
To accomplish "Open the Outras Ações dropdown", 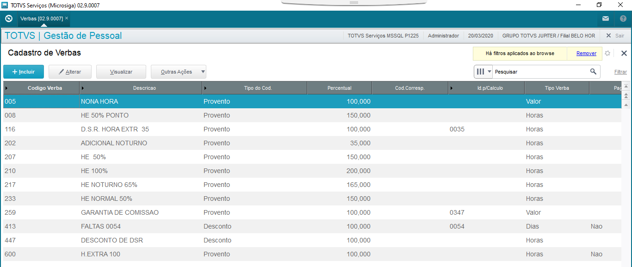I will click(x=179, y=72).
